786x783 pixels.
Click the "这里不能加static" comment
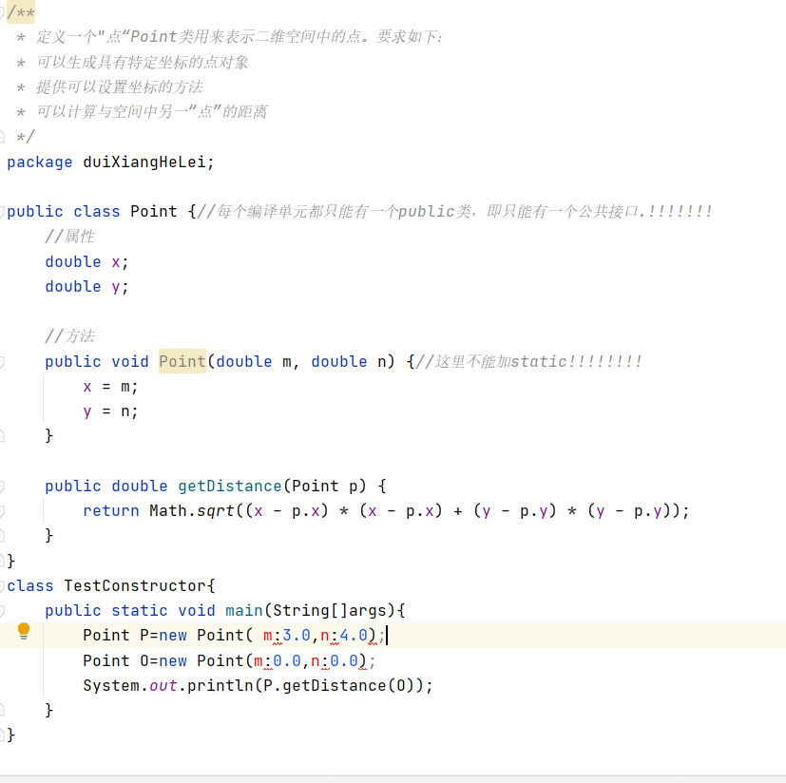[529, 361]
